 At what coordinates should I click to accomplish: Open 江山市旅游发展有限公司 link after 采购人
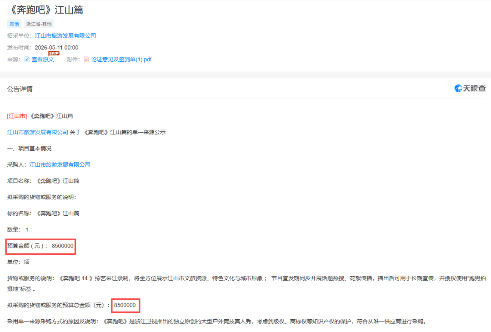coord(60,164)
